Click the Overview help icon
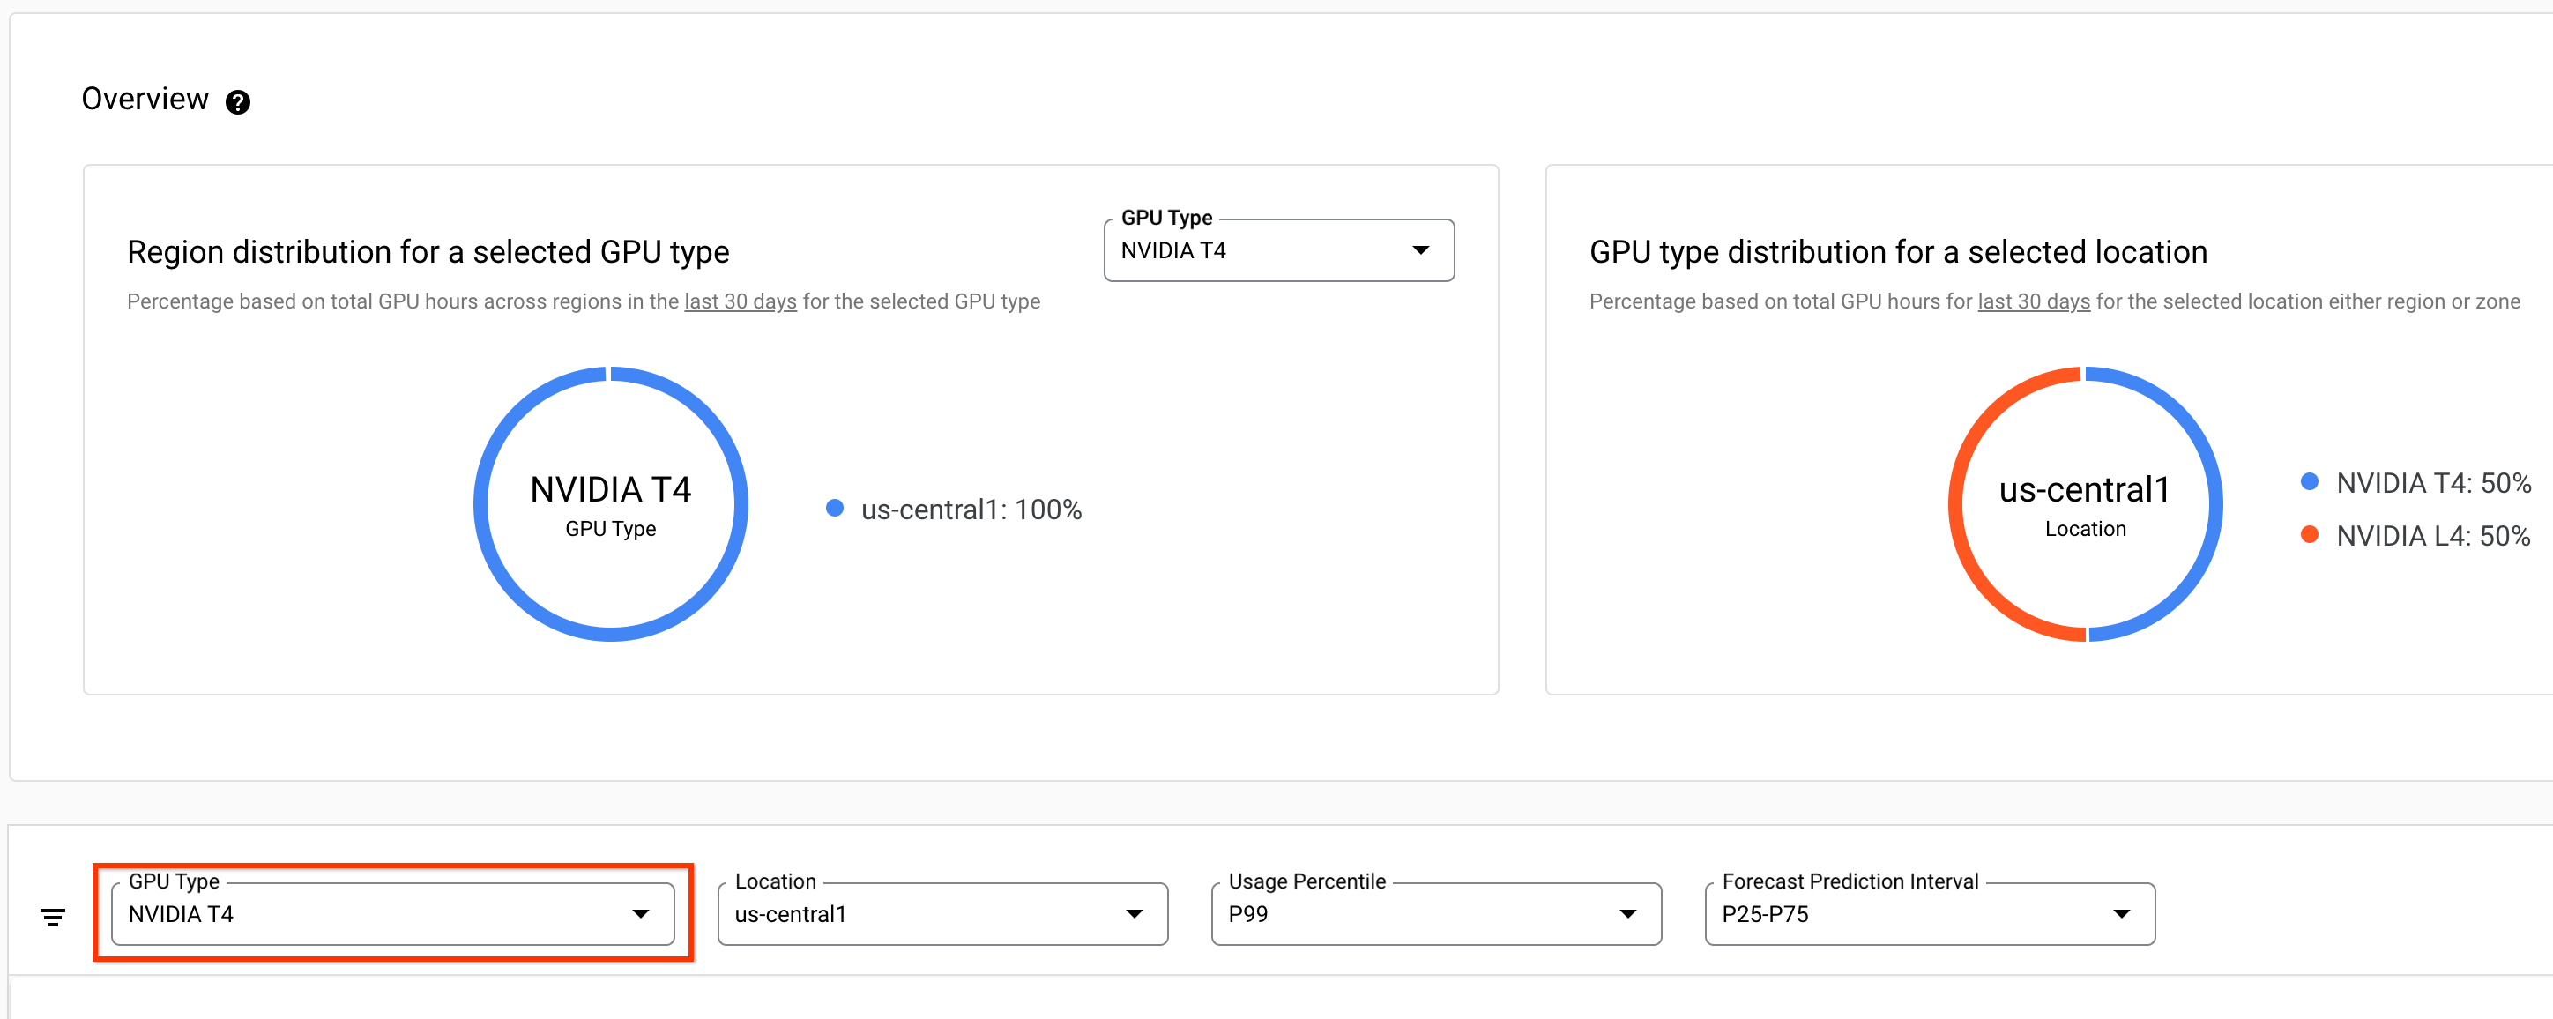This screenshot has height=1019, width=2553. click(238, 100)
